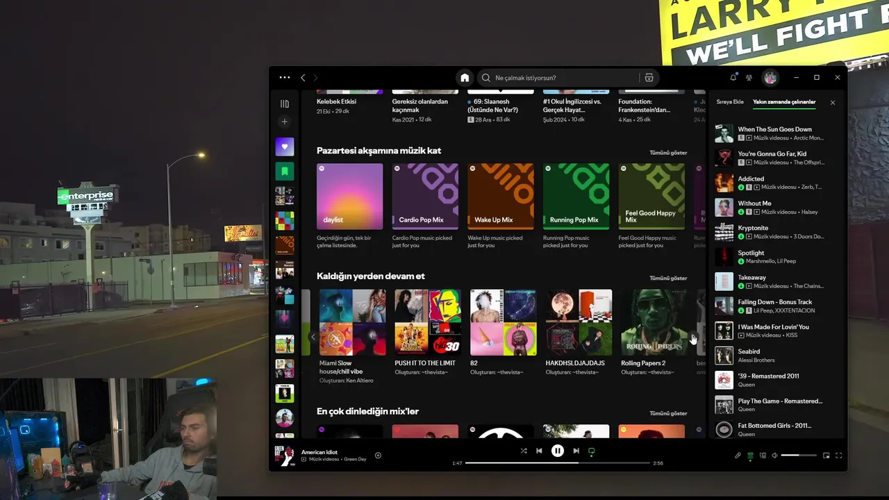Open Green Day artist link in player

click(355, 459)
